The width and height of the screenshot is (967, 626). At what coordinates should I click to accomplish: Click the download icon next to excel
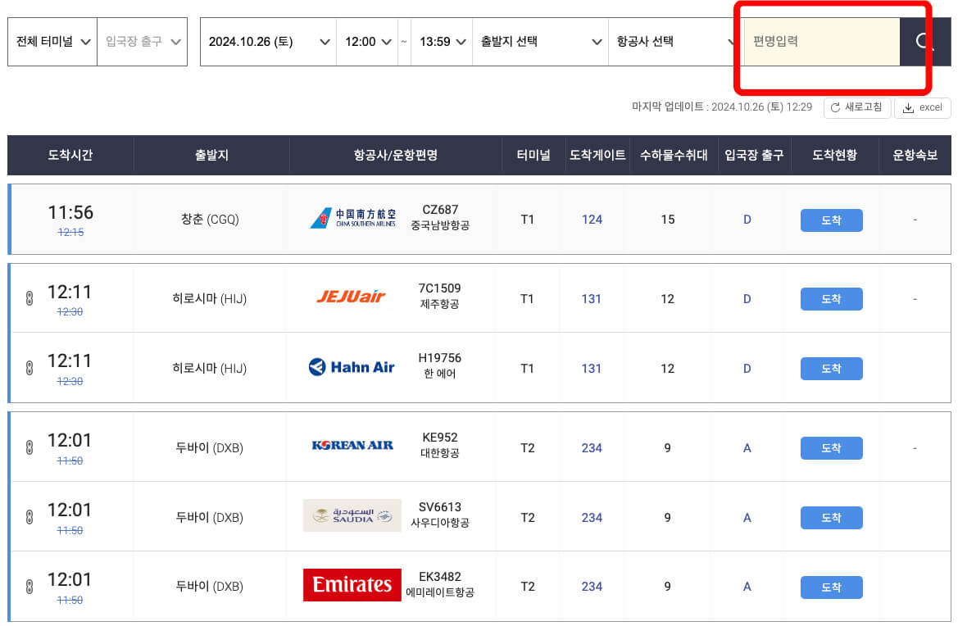tap(909, 108)
